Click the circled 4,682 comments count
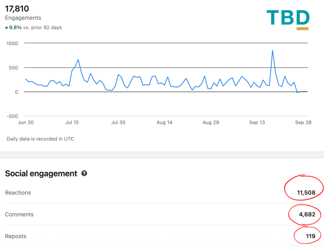The height and width of the screenshot is (247, 324). 307,215
